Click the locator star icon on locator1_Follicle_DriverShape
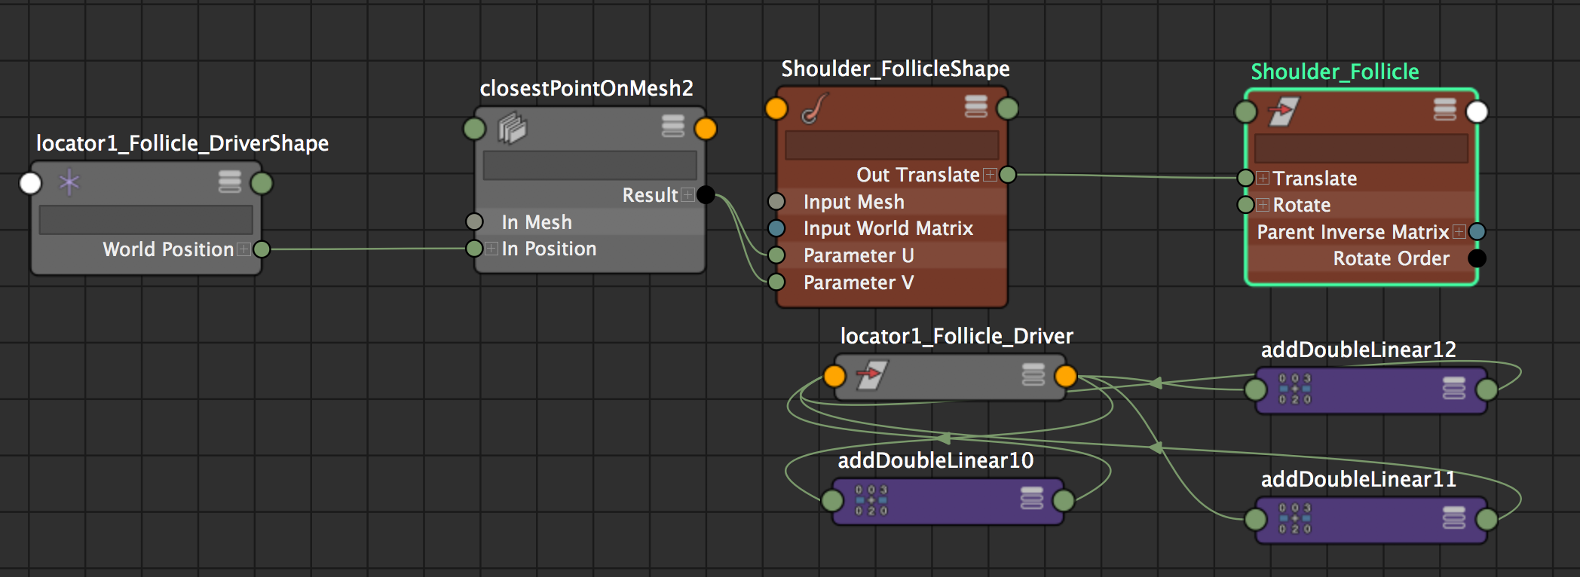 pyautogui.click(x=69, y=182)
